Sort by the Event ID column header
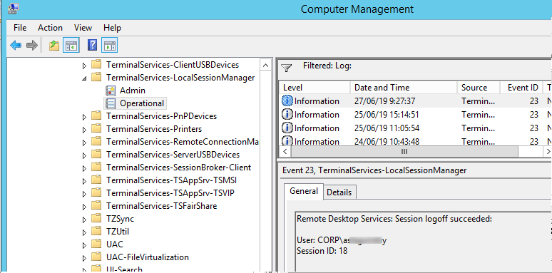Screen dimensions: 552x273 (522, 88)
